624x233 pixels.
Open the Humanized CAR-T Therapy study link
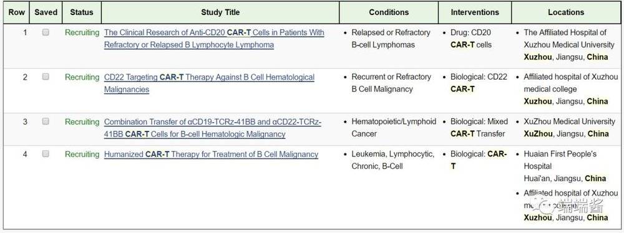(x=211, y=155)
